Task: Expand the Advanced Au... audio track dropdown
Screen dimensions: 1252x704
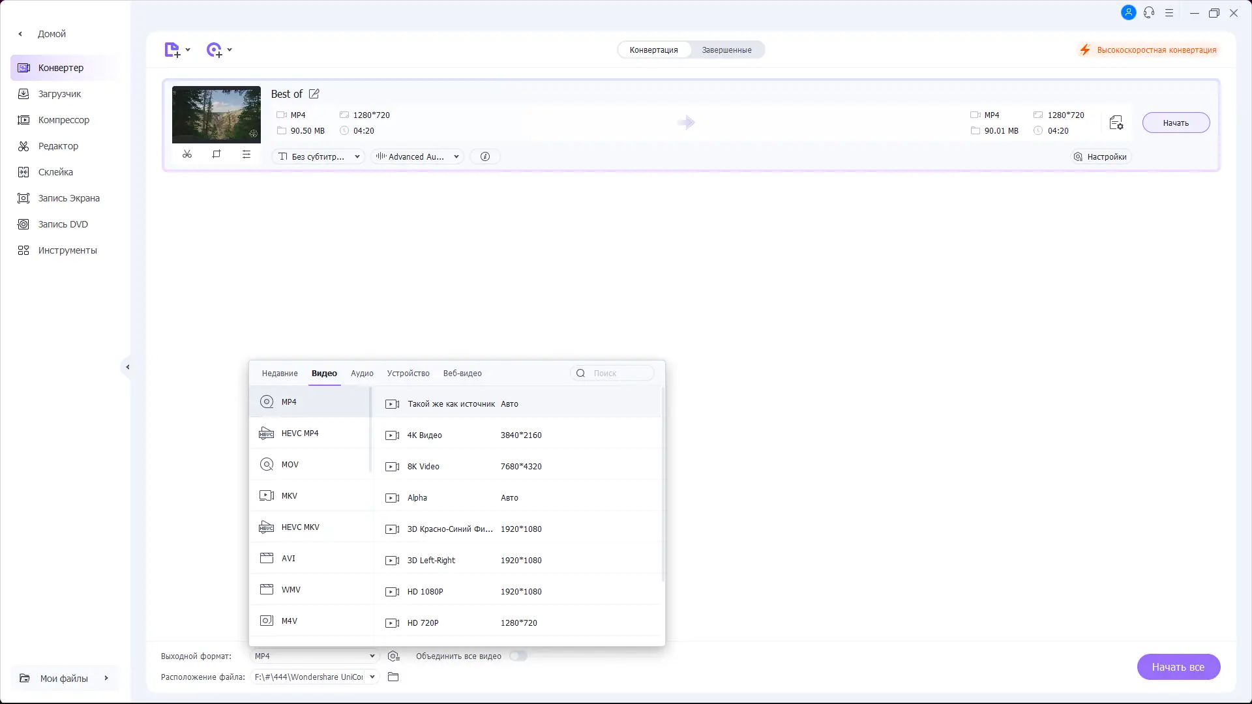Action: click(417, 156)
